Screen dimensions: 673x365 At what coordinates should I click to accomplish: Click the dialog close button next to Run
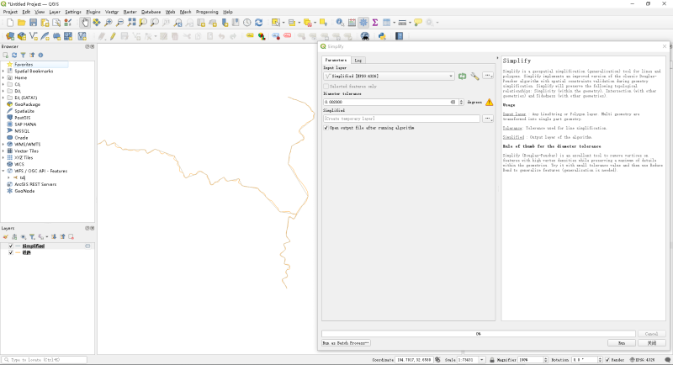652,343
